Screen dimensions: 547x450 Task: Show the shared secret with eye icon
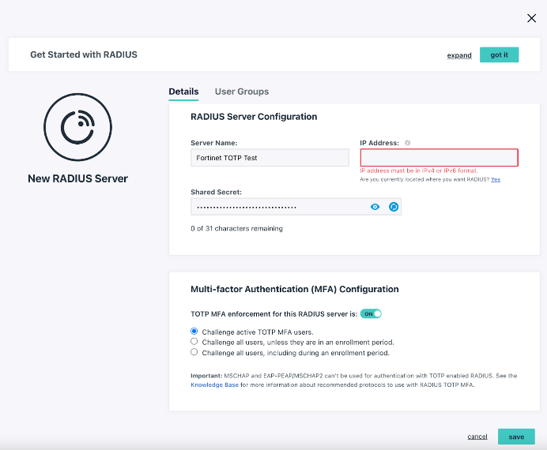coord(375,207)
